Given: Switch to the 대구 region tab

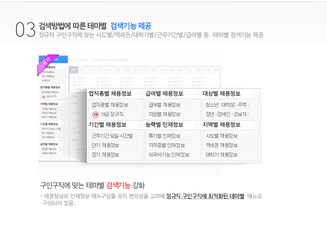Looking at the screenshot, I should [136, 70].
